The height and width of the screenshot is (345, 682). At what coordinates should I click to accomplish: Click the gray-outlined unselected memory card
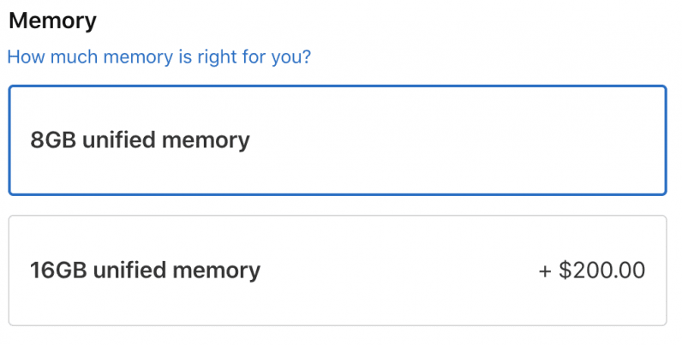[x=337, y=271]
